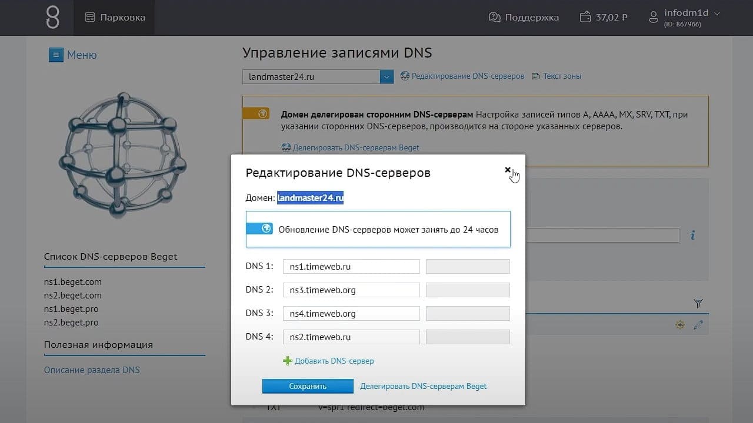Click the Поддержка chat bubble icon
This screenshot has height=423, width=753.
point(495,18)
